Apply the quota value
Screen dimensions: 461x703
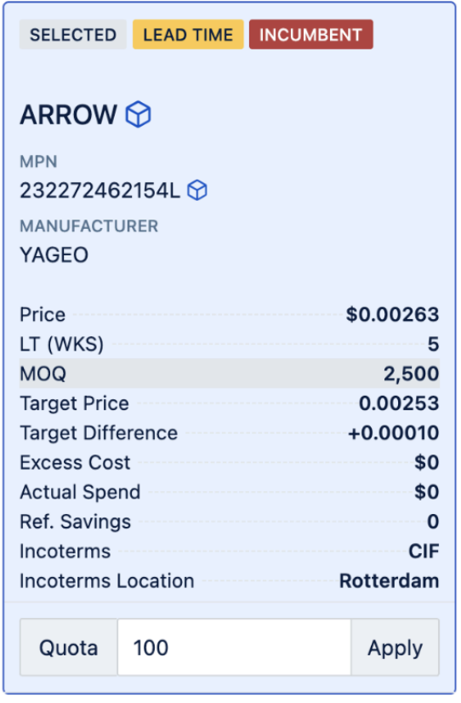click(x=396, y=649)
